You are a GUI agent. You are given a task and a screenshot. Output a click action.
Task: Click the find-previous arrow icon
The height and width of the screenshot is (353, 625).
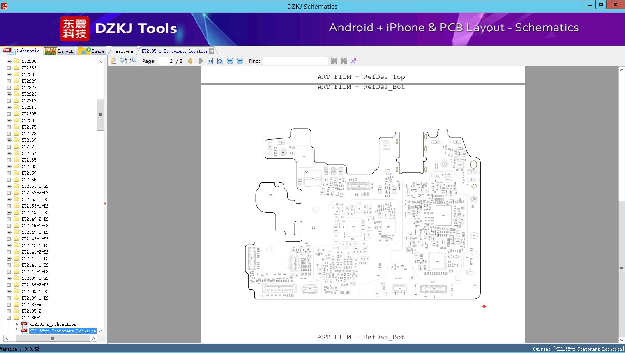point(334,60)
